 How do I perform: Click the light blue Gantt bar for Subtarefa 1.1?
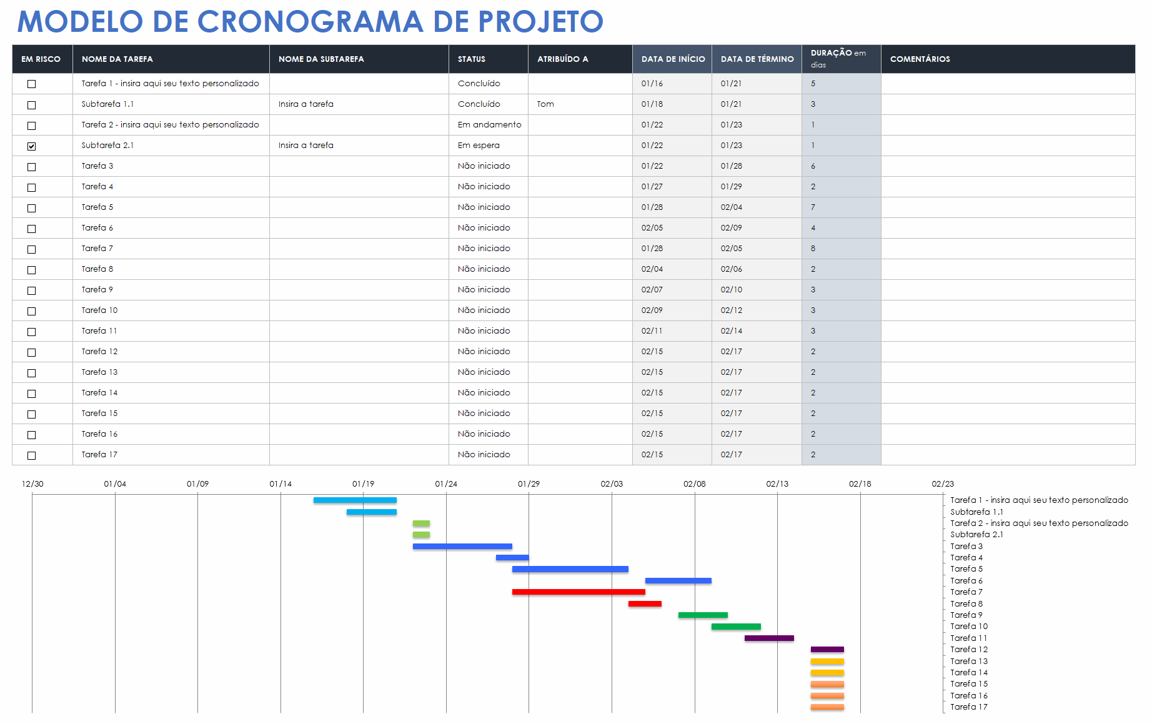372,512
